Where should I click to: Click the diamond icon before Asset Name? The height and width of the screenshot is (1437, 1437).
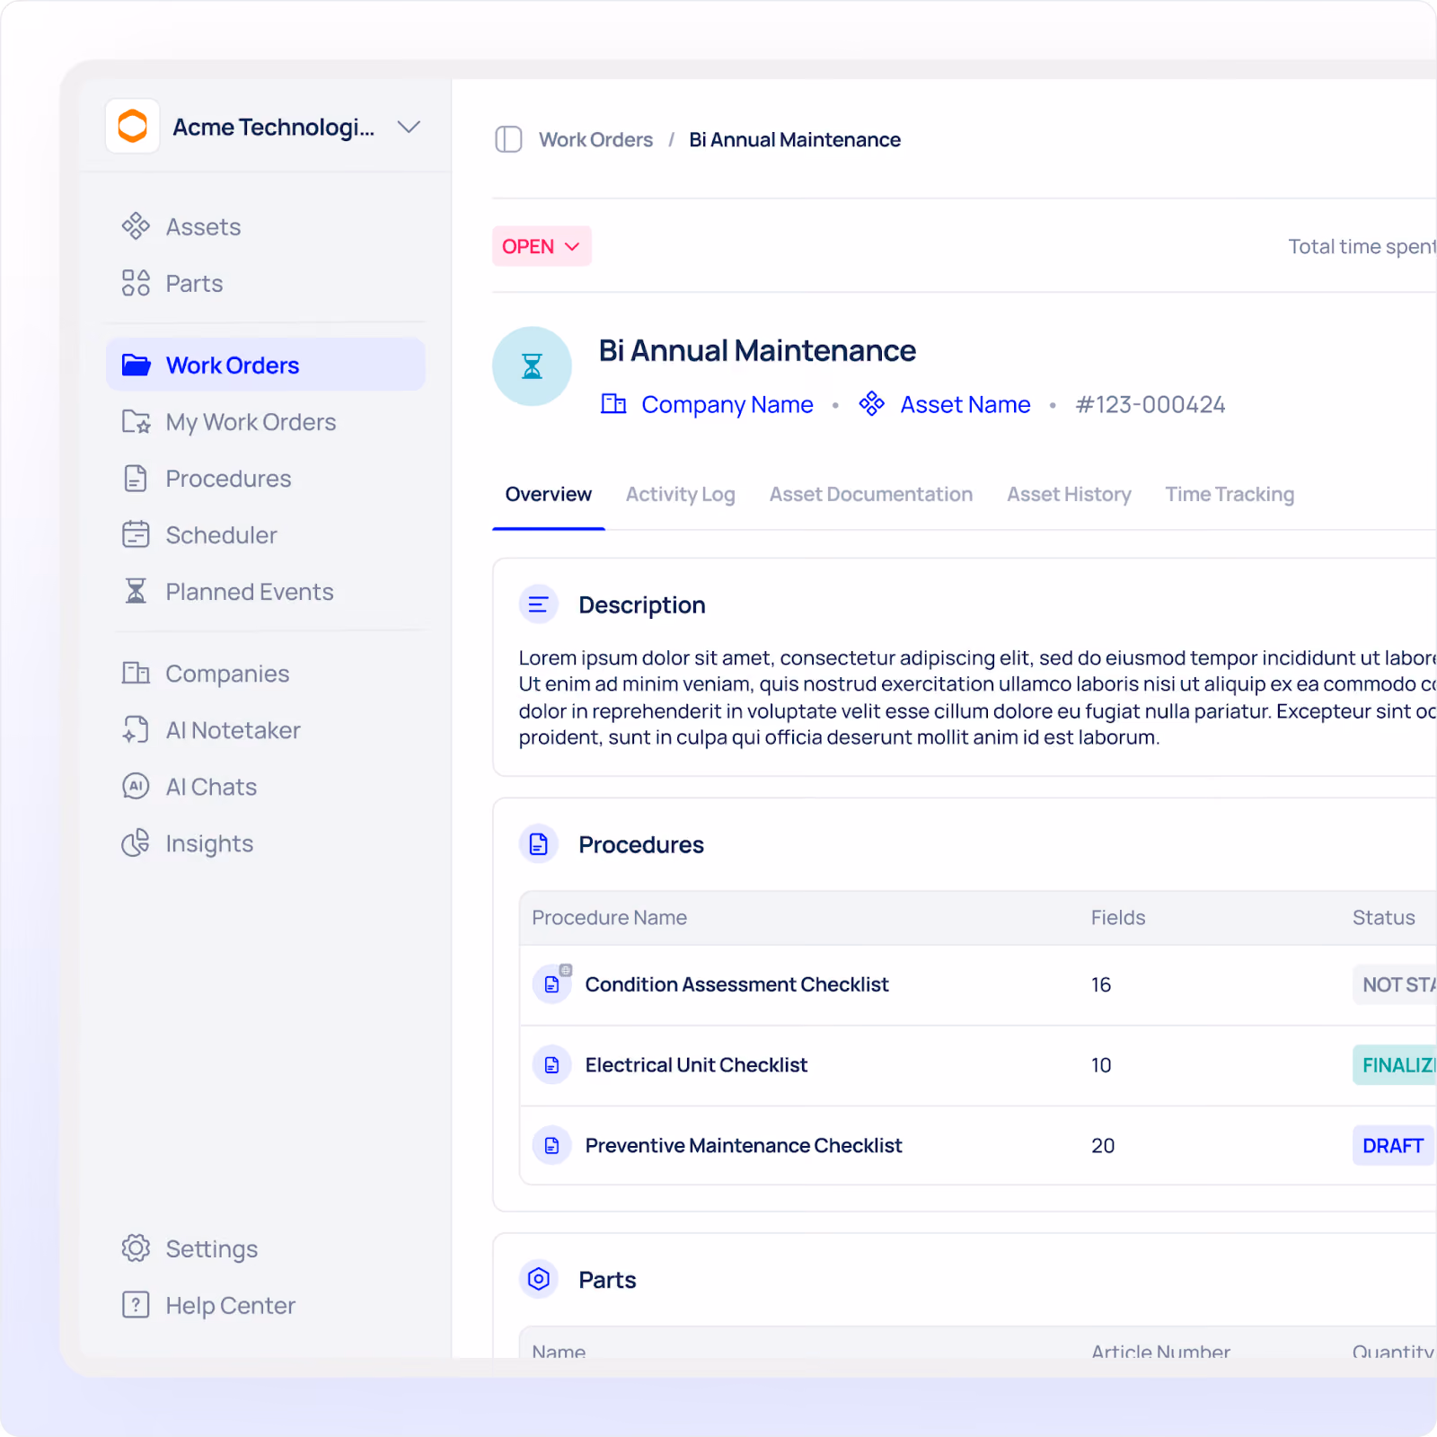pos(871,404)
